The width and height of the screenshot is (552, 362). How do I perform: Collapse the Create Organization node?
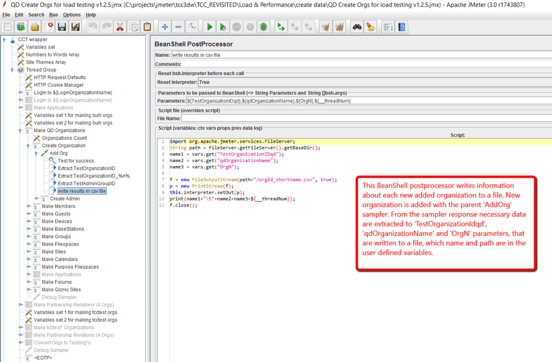[x=28, y=146]
